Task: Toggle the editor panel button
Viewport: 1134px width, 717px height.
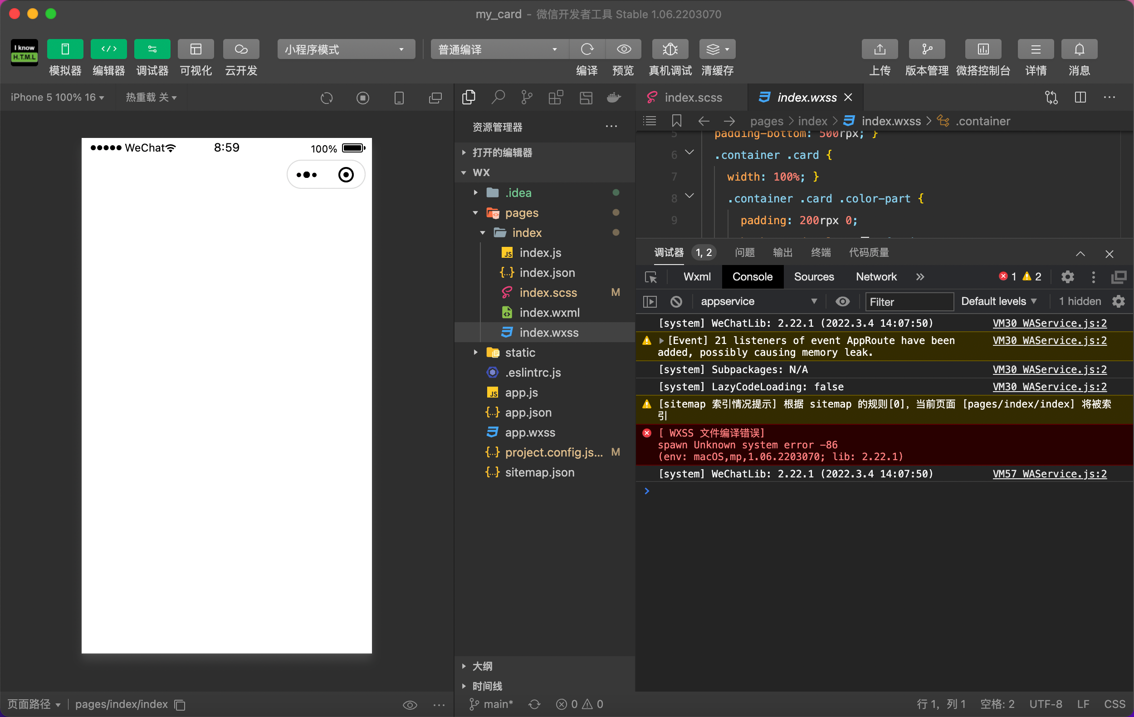Action: 108,49
